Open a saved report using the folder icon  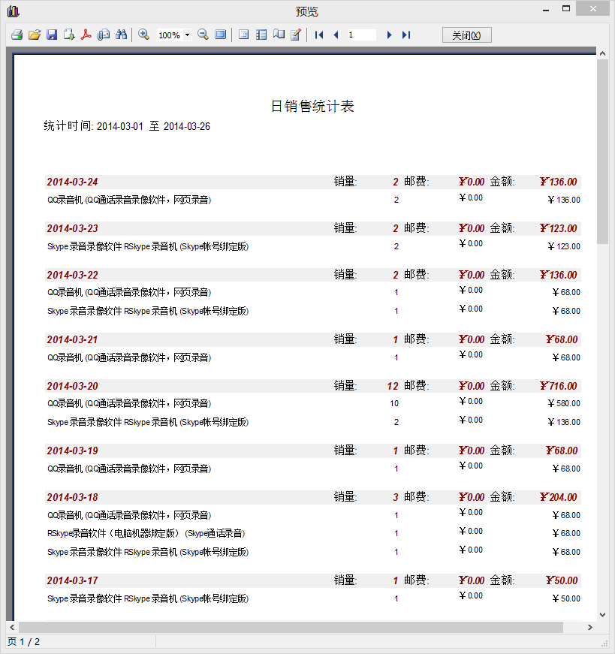(34, 35)
